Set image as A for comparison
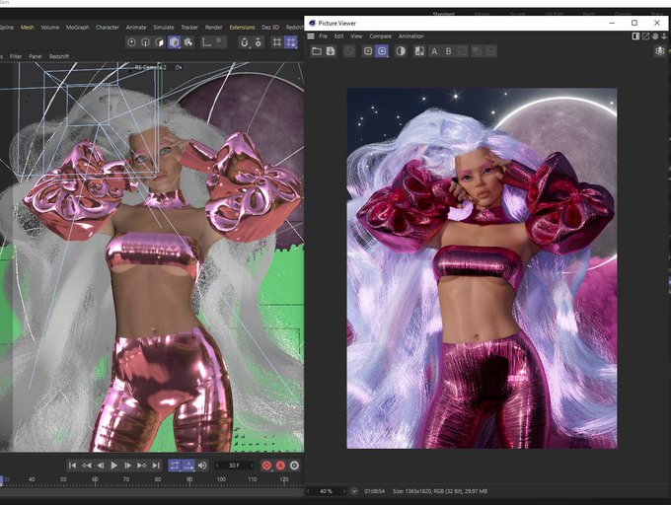Image resolution: width=671 pixels, height=505 pixels. click(434, 51)
